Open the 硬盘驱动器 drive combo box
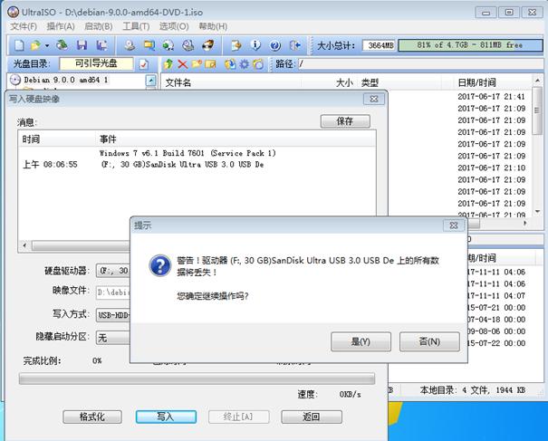Image resolution: width=548 pixels, height=441 pixels. point(113,271)
